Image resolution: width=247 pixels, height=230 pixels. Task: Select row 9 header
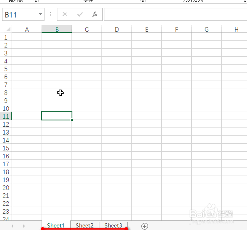point(6,100)
